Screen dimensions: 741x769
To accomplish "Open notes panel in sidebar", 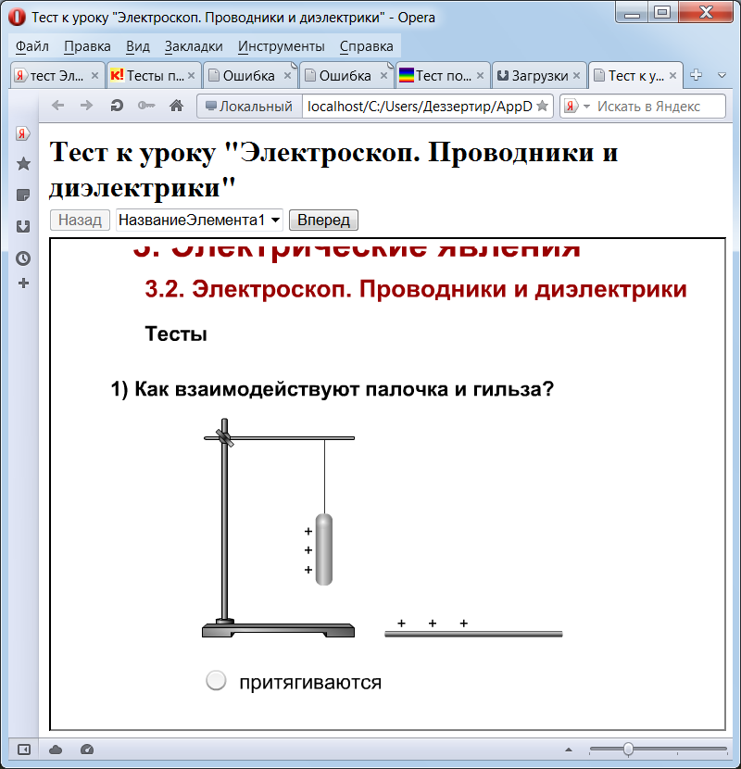I will click(x=23, y=195).
